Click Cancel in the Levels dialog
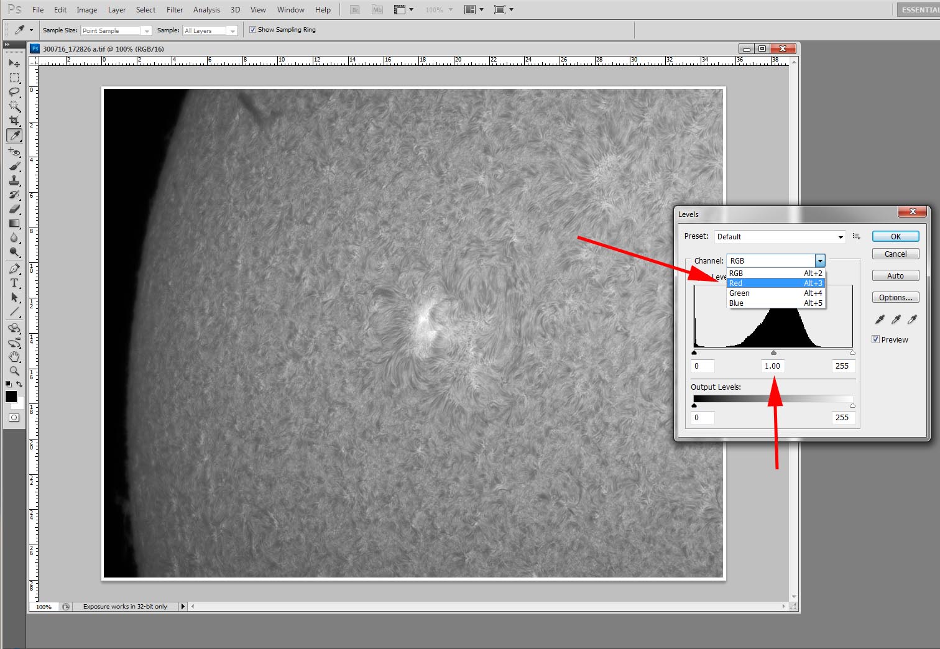940x649 pixels. pyautogui.click(x=895, y=254)
